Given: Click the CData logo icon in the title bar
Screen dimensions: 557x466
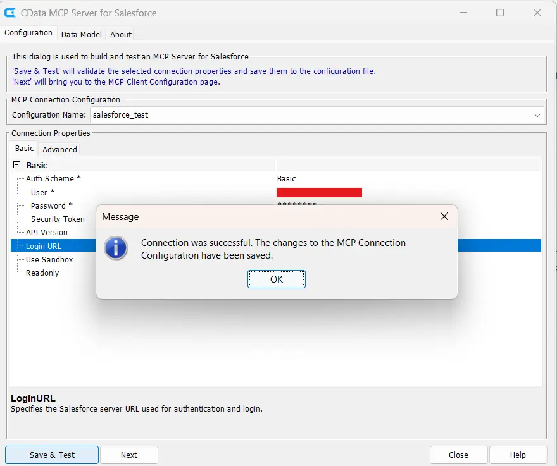Looking at the screenshot, I should (x=10, y=12).
